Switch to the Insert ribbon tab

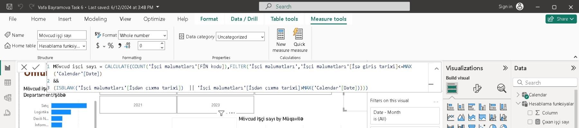65,19
